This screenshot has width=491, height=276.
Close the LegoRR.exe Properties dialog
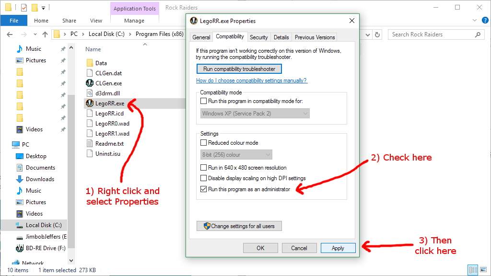click(352, 21)
